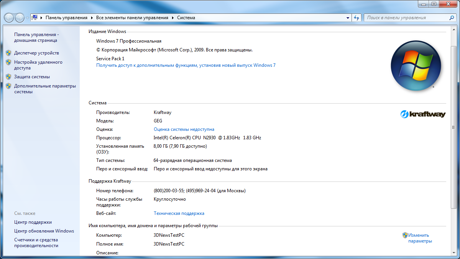The height and width of the screenshot is (259, 460).
Task: Click the Панель управления breadcrumb
Action: pyautogui.click(x=66, y=18)
